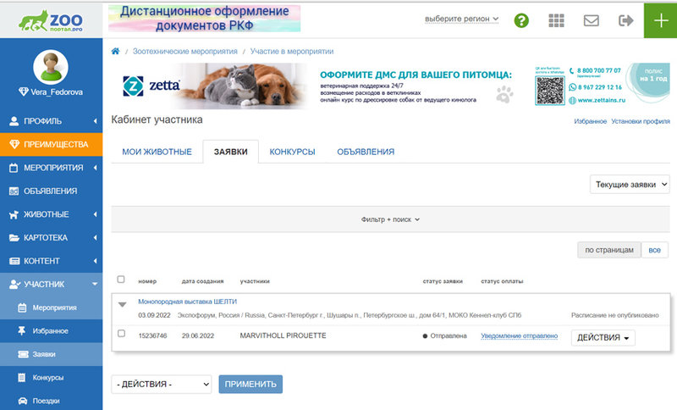Open the ZOO portal logo
677x410 pixels.
pyautogui.click(x=51, y=19)
